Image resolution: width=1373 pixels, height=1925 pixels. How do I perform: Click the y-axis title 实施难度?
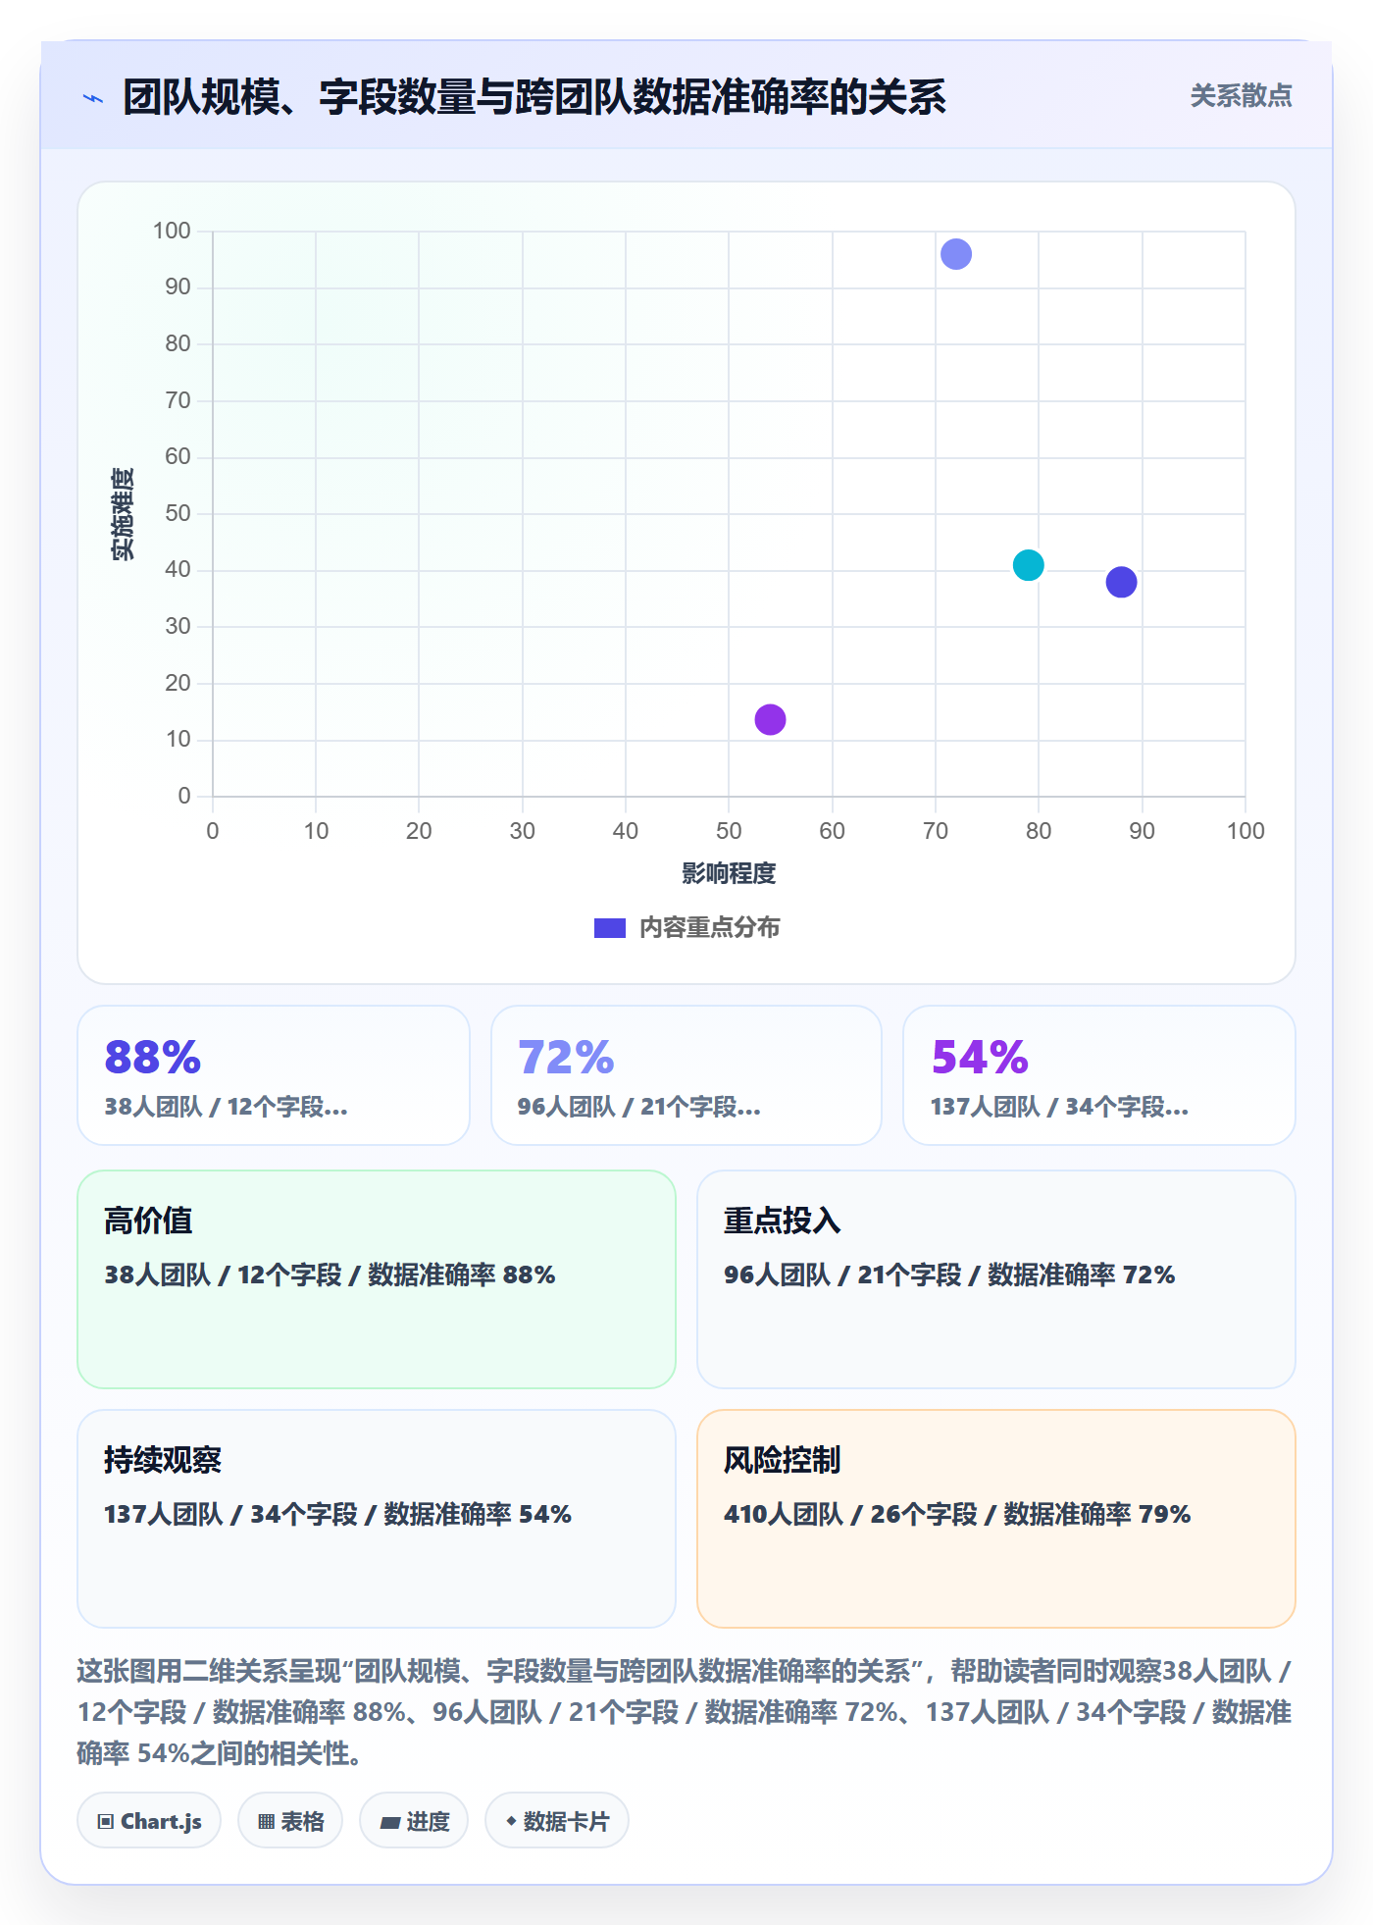click(x=123, y=514)
